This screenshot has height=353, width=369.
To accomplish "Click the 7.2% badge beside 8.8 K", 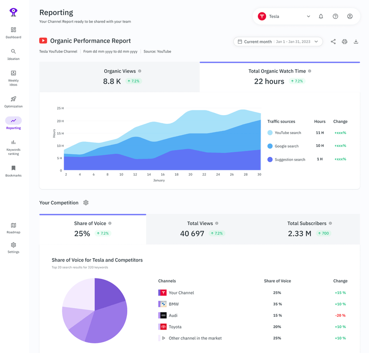I will tap(133, 81).
